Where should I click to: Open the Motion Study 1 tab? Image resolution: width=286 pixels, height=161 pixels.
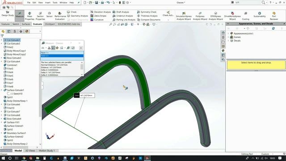[x=46, y=151]
